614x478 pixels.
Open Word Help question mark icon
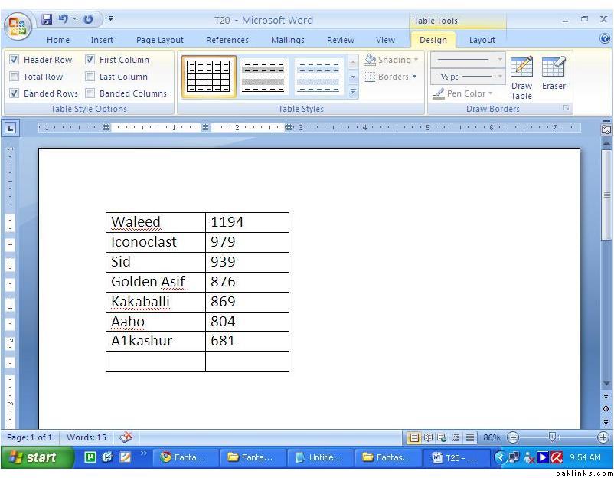pyautogui.click(x=605, y=40)
